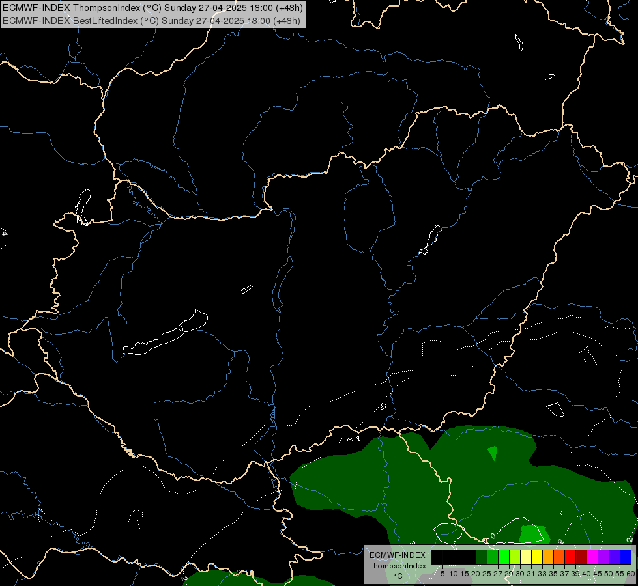
Task: Click the Lake Balaton outline on map
Action: coord(165,333)
